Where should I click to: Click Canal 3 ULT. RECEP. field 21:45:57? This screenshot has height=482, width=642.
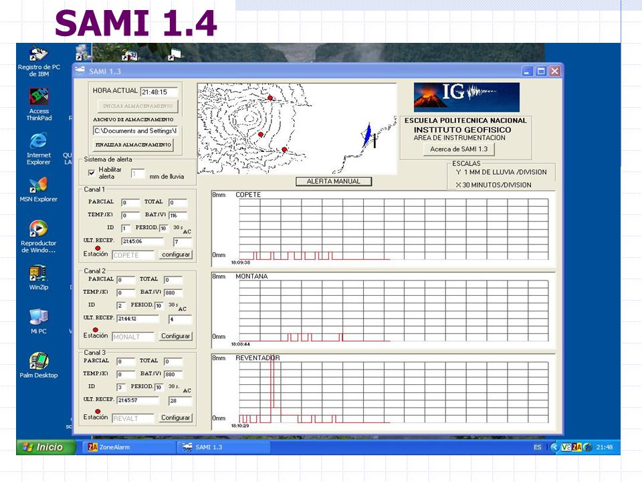138,400
